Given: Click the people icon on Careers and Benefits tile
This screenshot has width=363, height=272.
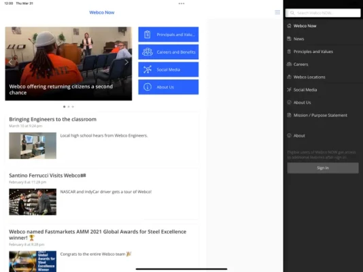Looking at the screenshot, I should click(x=148, y=52).
